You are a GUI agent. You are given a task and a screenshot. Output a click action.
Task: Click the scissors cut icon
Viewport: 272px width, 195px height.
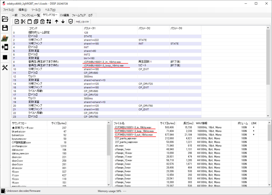23,22
